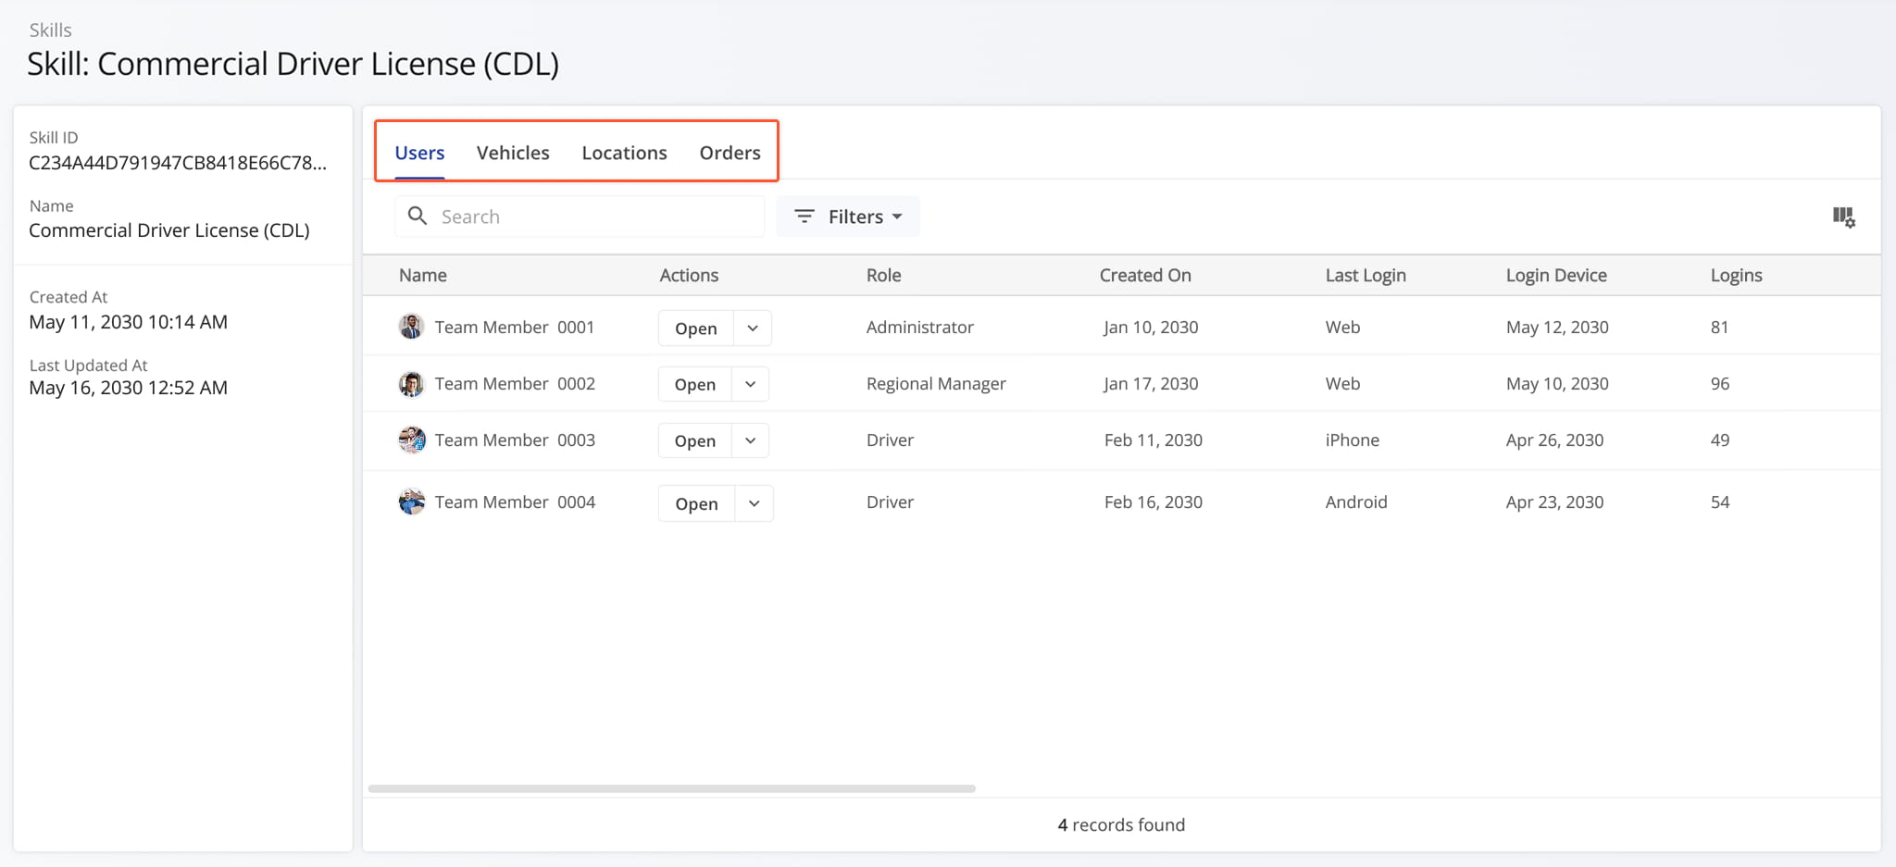
Task: Click the Android last login cell
Action: click(1356, 502)
